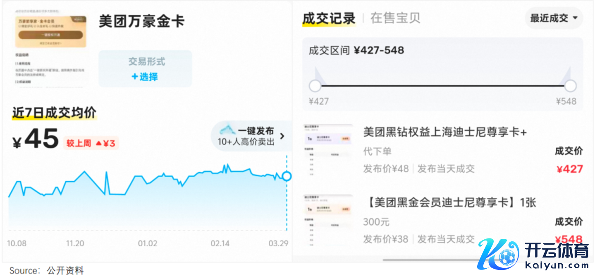Switch to the 在售宝贝 tab
The height and width of the screenshot is (279, 595).
pos(395,18)
